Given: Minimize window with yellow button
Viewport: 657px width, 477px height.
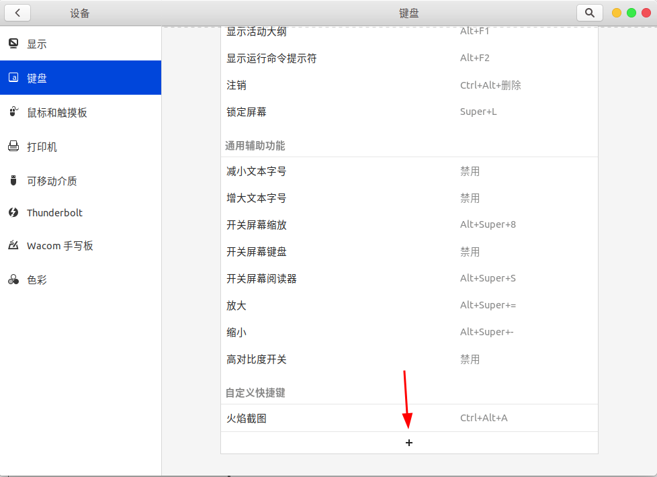Looking at the screenshot, I should [x=616, y=13].
